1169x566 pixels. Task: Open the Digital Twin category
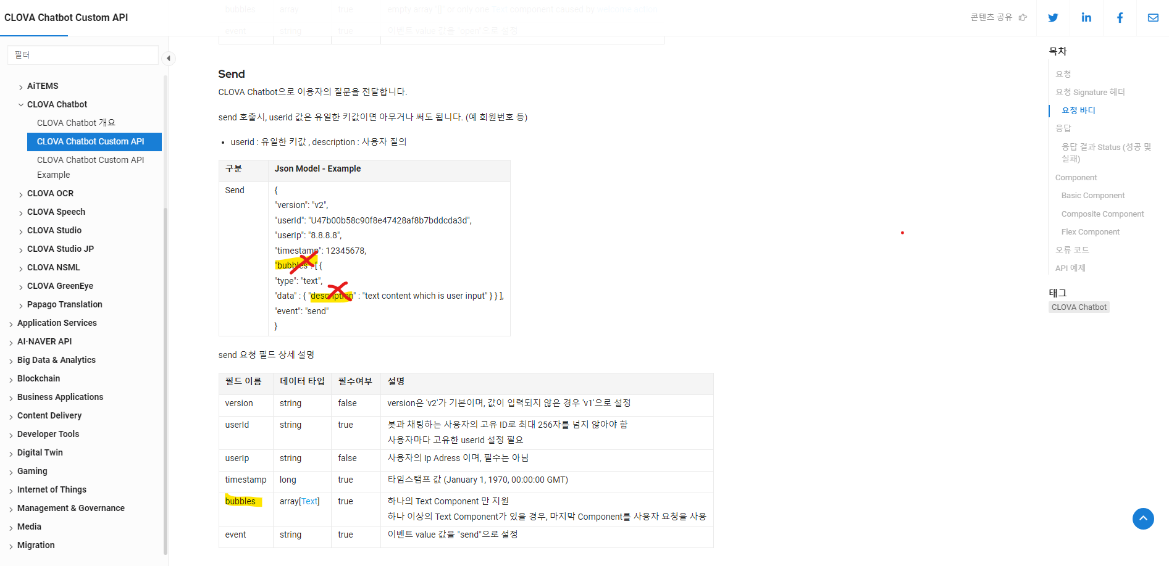click(x=40, y=452)
